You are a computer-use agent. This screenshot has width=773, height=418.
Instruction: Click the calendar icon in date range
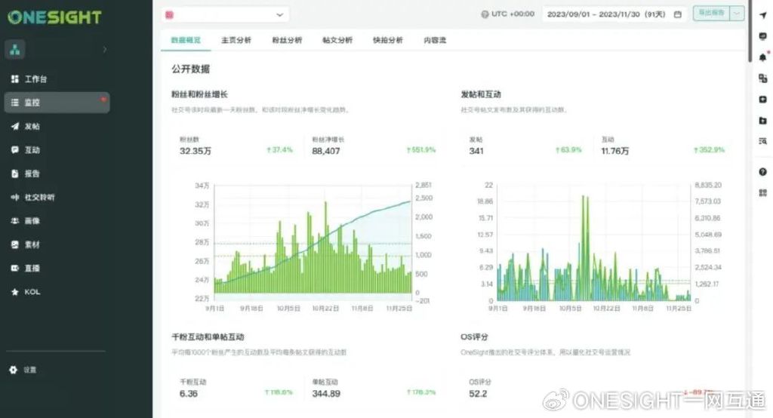coord(677,14)
